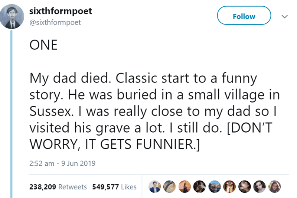Open the tweet options chevron menu
Image resolution: width=297 pixels, height=198 pixels.
click(x=284, y=16)
